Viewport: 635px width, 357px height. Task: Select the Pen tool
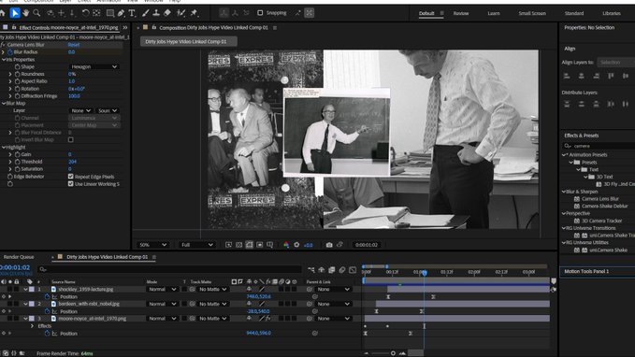point(121,13)
